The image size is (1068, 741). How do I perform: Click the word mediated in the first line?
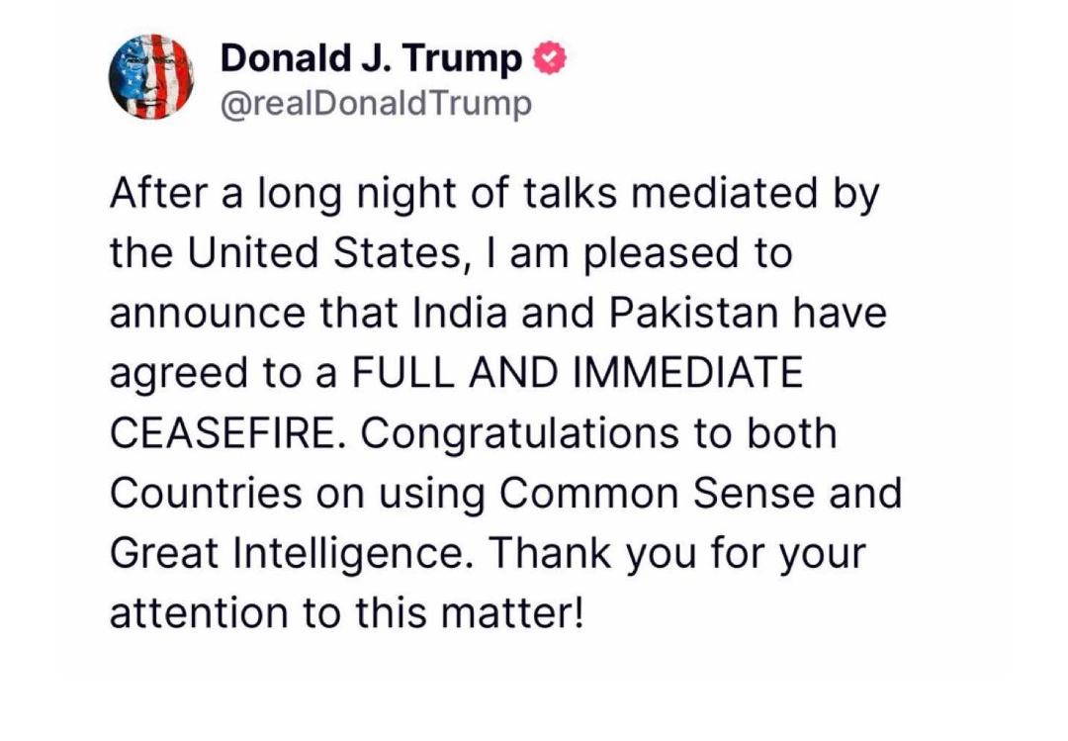tap(722, 195)
